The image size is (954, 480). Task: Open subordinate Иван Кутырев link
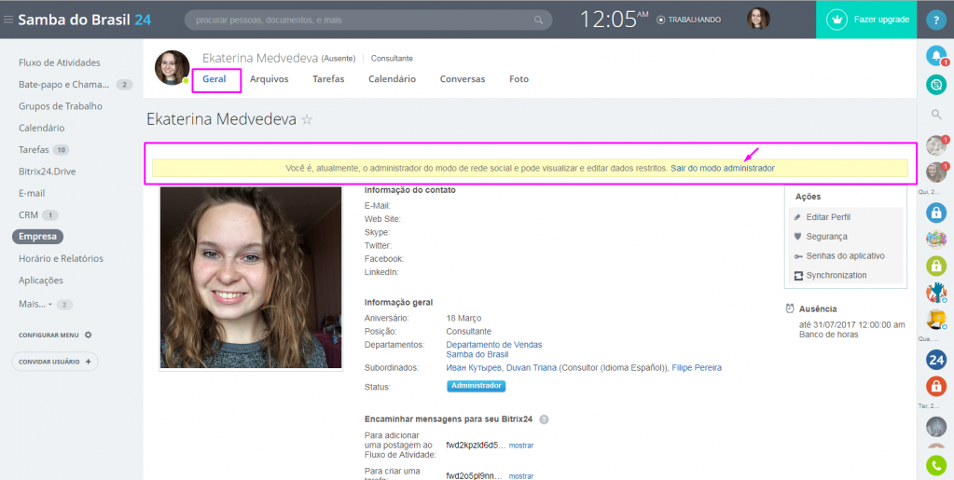[x=474, y=367]
